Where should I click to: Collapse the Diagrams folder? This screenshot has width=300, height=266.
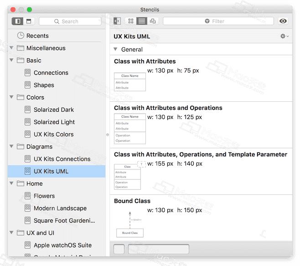11,146
